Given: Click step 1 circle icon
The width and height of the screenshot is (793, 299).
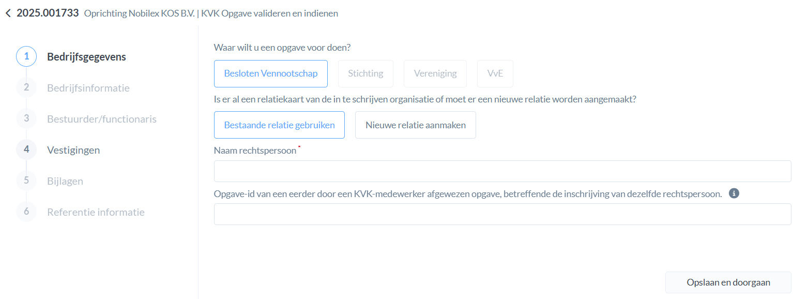Looking at the screenshot, I should [26, 57].
